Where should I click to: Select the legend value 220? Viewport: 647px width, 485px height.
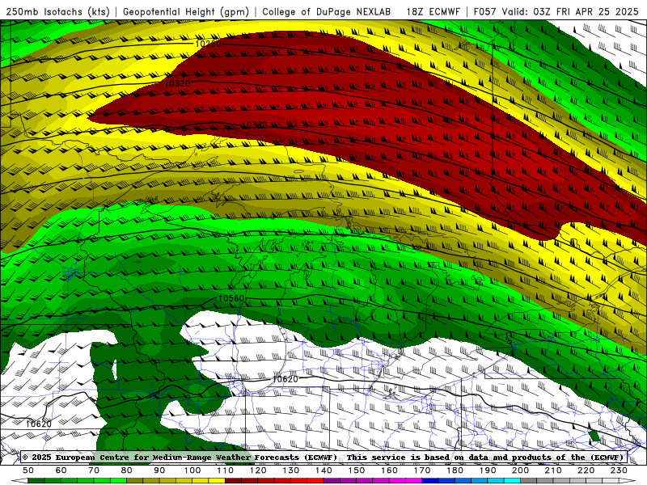tap(586, 470)
